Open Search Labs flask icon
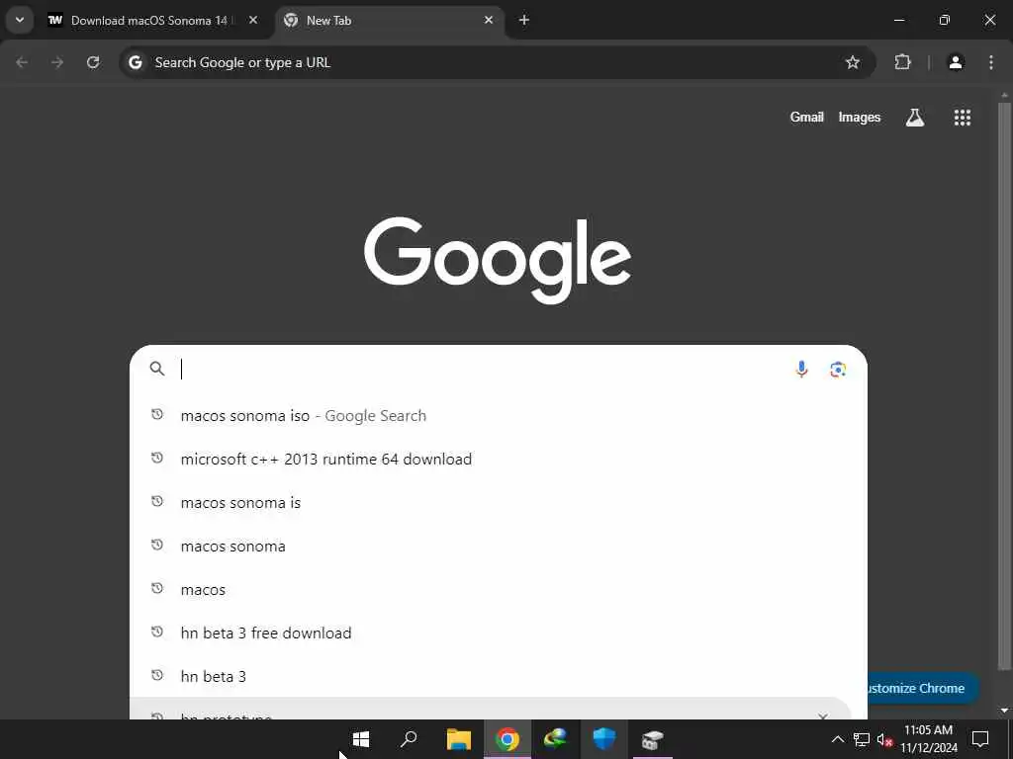Image resolution: width=1013 pixels, height=759 pixels. 914,118
